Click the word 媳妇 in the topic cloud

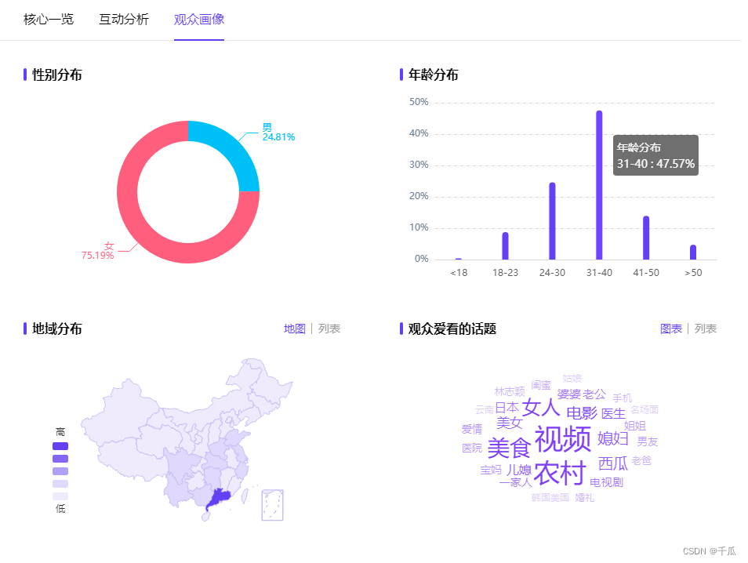[613, 438]
